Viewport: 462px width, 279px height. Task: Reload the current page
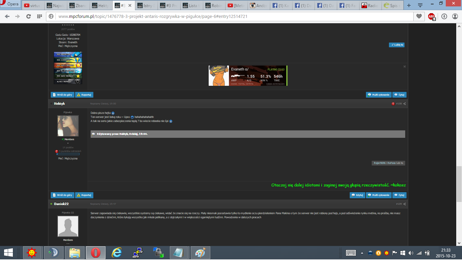coord(28,16)
